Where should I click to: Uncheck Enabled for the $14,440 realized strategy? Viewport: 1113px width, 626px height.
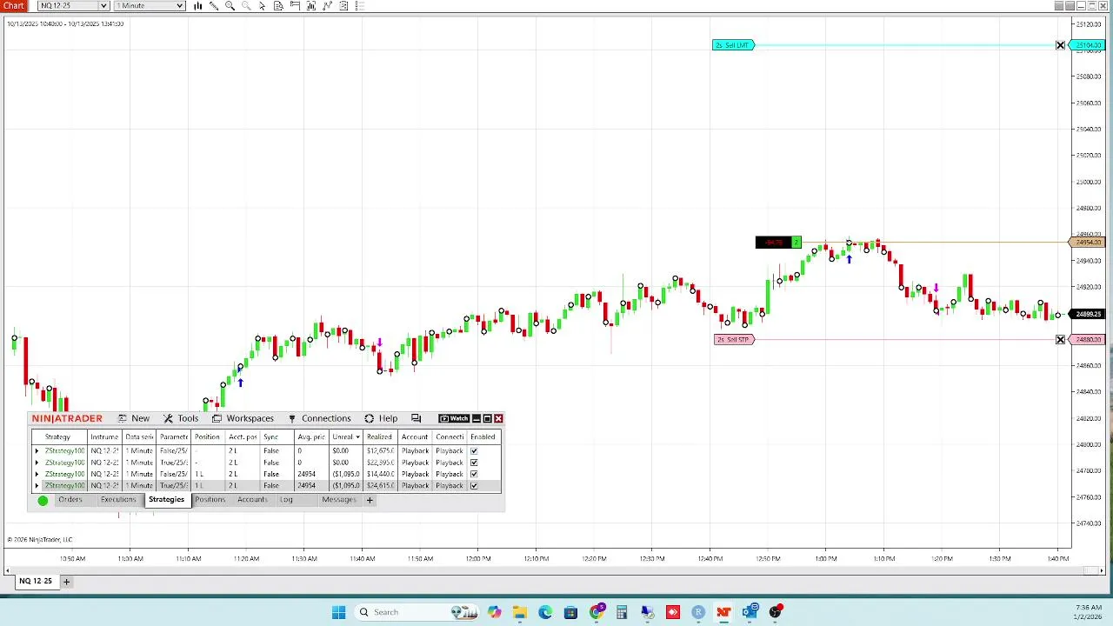pos(474,475)
